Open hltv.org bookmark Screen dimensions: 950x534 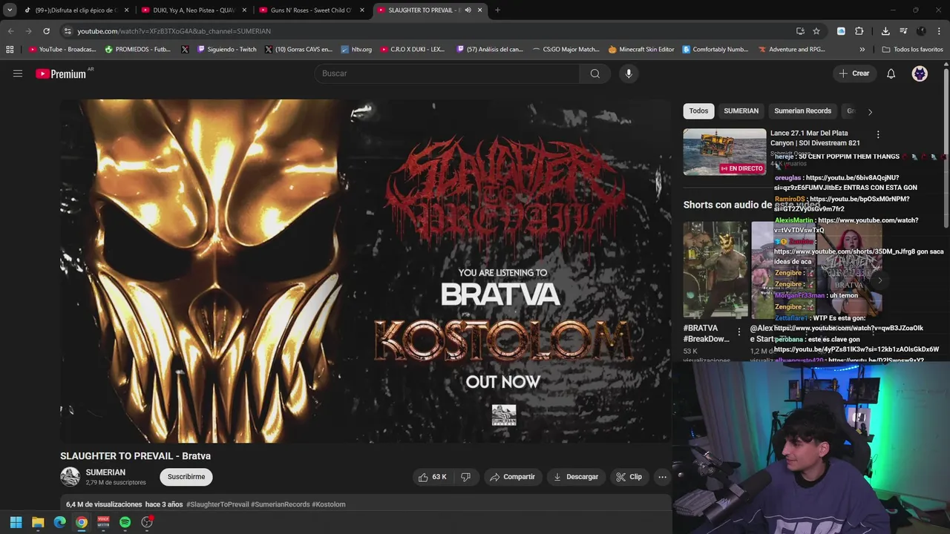tap(356, 49)
